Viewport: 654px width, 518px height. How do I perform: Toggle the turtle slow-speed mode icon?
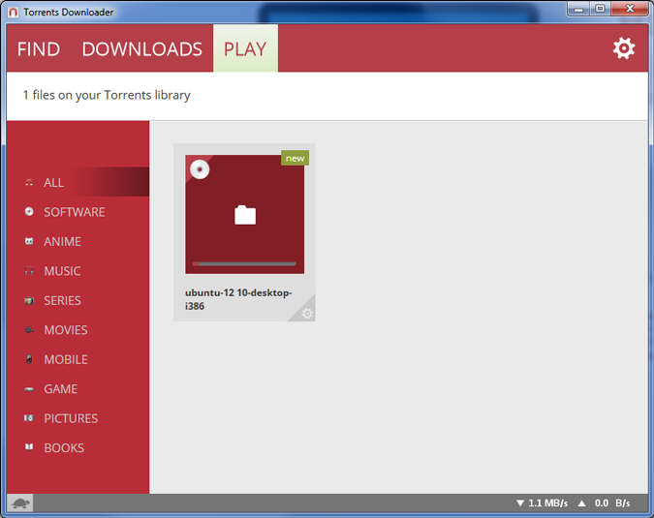(20, 503)
